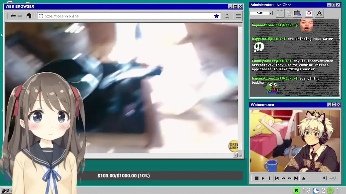Click the '$103.00/$1000.00 (10%)' donation bar
The image size is (346, 194).
124,176
